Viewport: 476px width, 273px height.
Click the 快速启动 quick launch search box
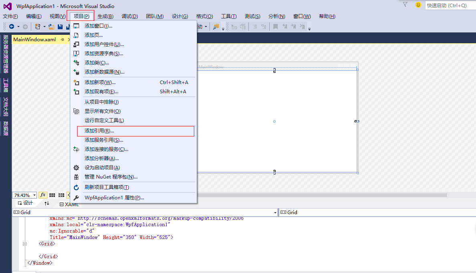point(450,5)
